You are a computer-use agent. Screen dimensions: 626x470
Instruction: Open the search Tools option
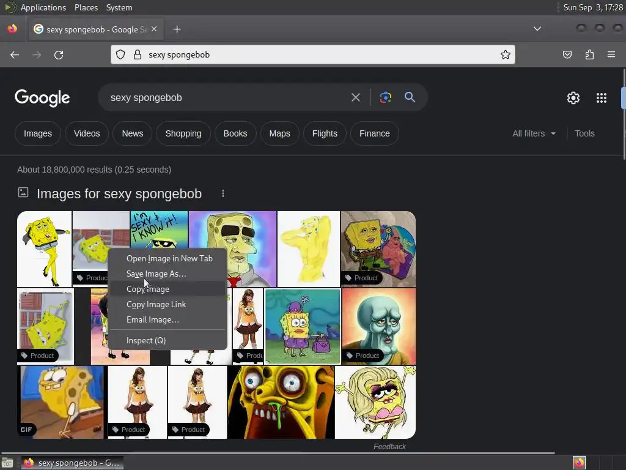[584, 133]
